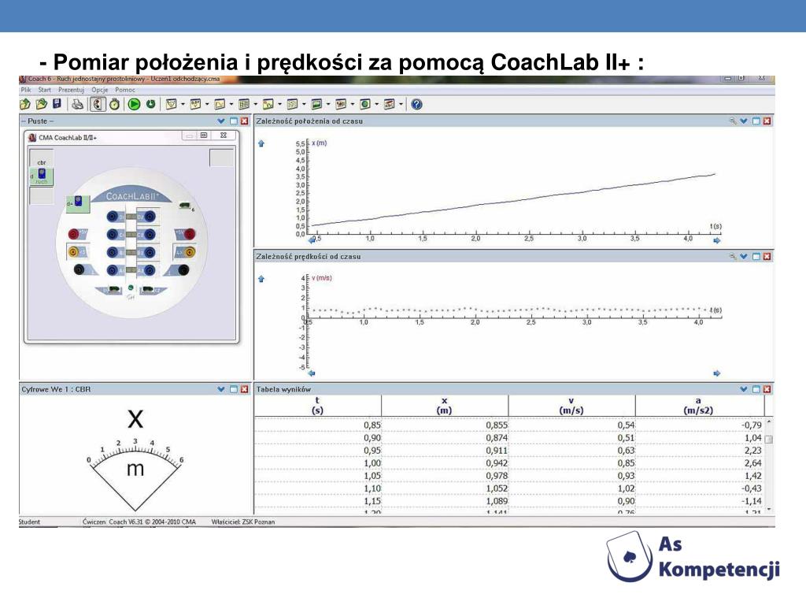Maximize the velocity graph panel
Screen dimensions: 806x605
pyautogui.click(x=756, y=257)
